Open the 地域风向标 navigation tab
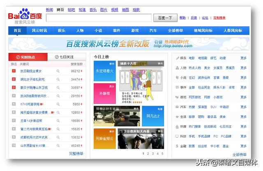 [x=203, y=30]
